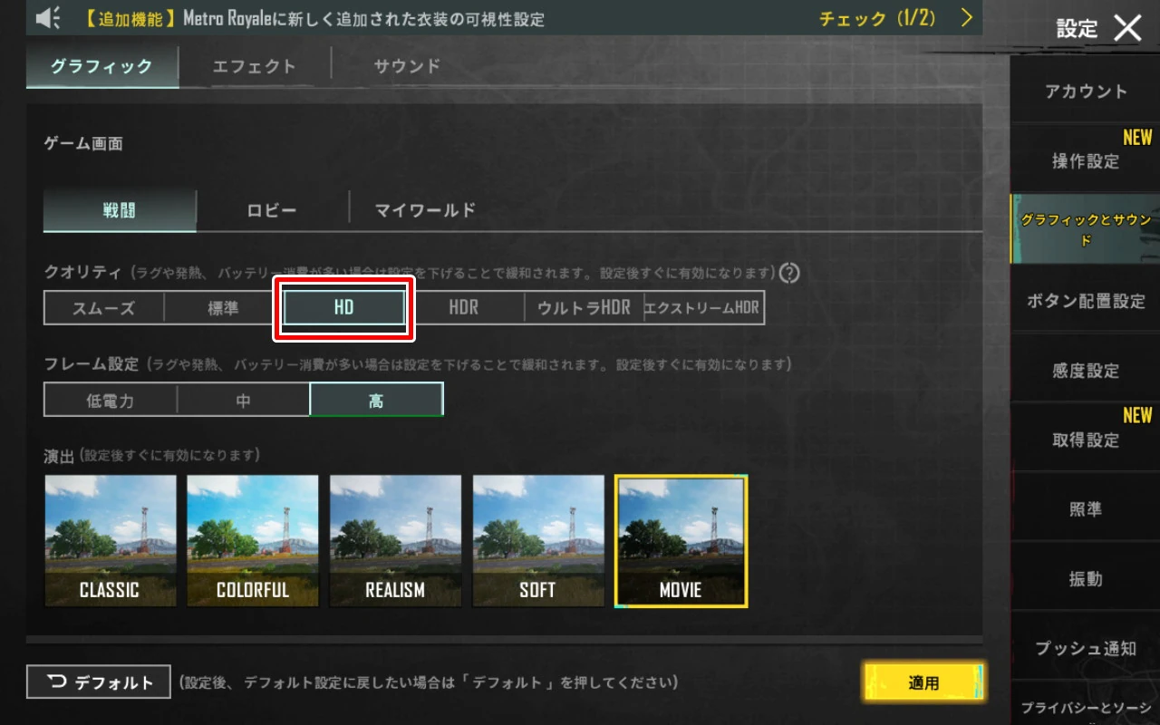Click the arrow next to チェック (1/2)

[966, 17]
